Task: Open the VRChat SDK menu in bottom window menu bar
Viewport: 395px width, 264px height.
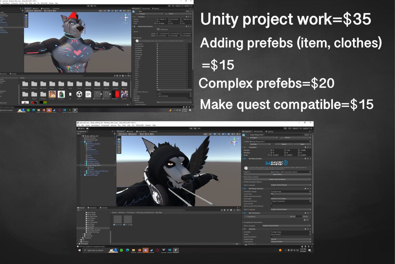Action: (x=140, y=125)
